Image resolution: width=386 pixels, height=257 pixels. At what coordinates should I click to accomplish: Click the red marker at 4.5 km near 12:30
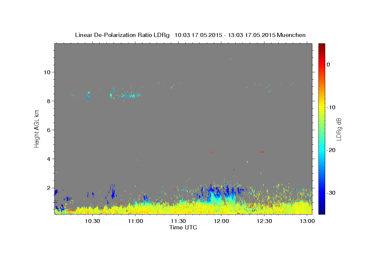pyautogui.click(x=262, y=152)
